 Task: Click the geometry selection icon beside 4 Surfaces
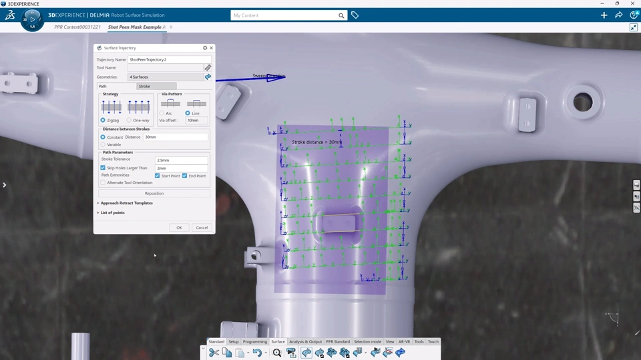(208, 77)
